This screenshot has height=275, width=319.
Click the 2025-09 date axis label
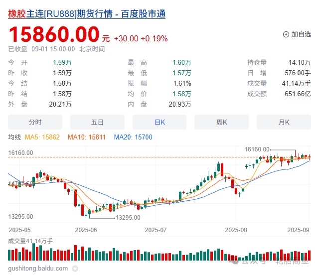coord(298,230)
